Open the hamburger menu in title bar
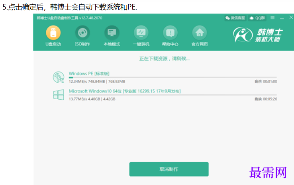 point(272,18)
